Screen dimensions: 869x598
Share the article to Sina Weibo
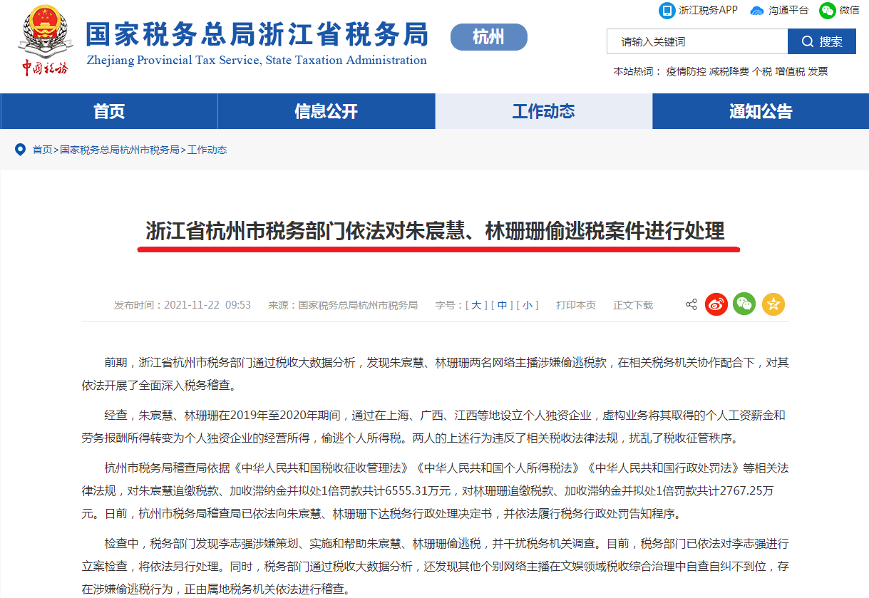(716, 304)
